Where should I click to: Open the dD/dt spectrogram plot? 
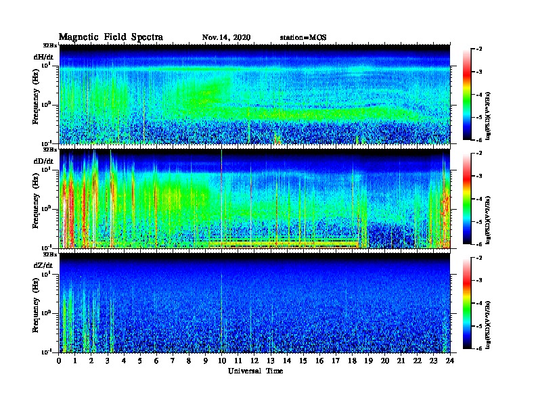(x=255, y=198)
